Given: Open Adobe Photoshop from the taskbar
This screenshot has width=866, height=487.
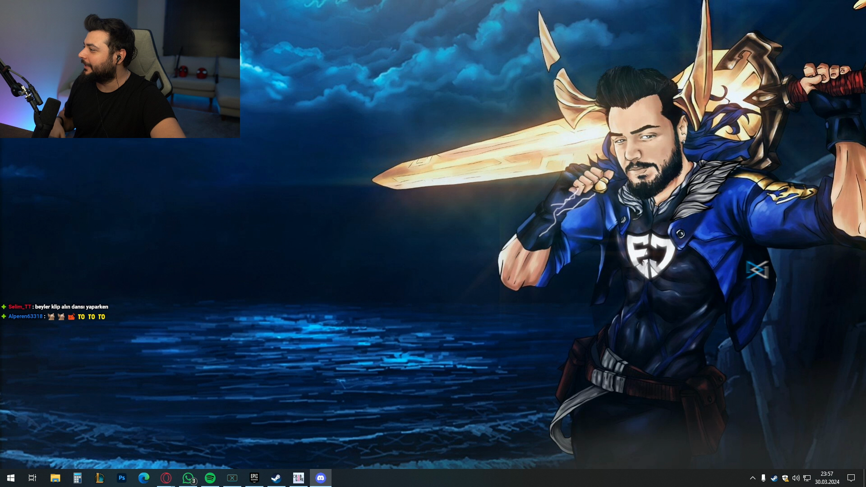Looking at the screenshot, I should point(122,478).
